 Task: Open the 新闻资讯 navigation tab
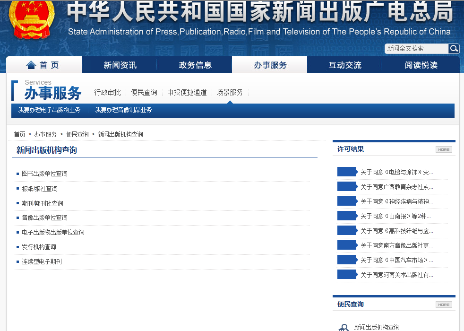click(120, 65)
